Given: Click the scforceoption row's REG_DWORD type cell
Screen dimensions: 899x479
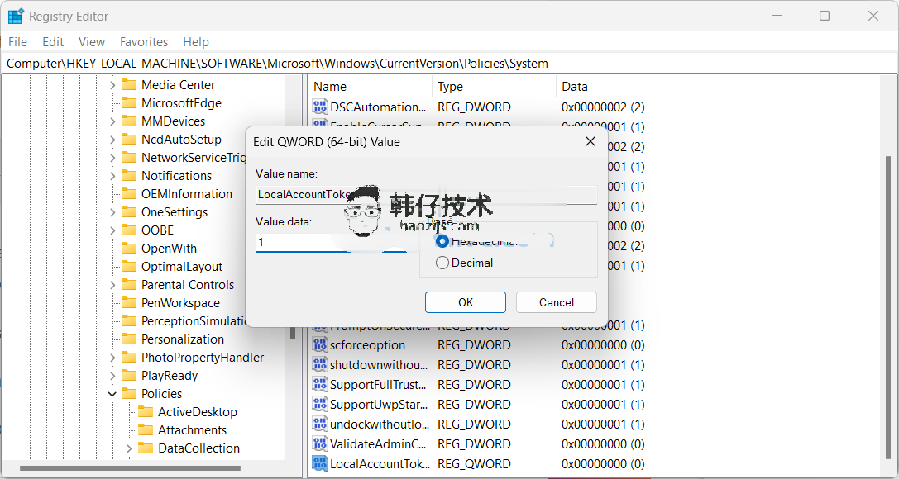Looking at the screenshot, I should click(474, 345).
